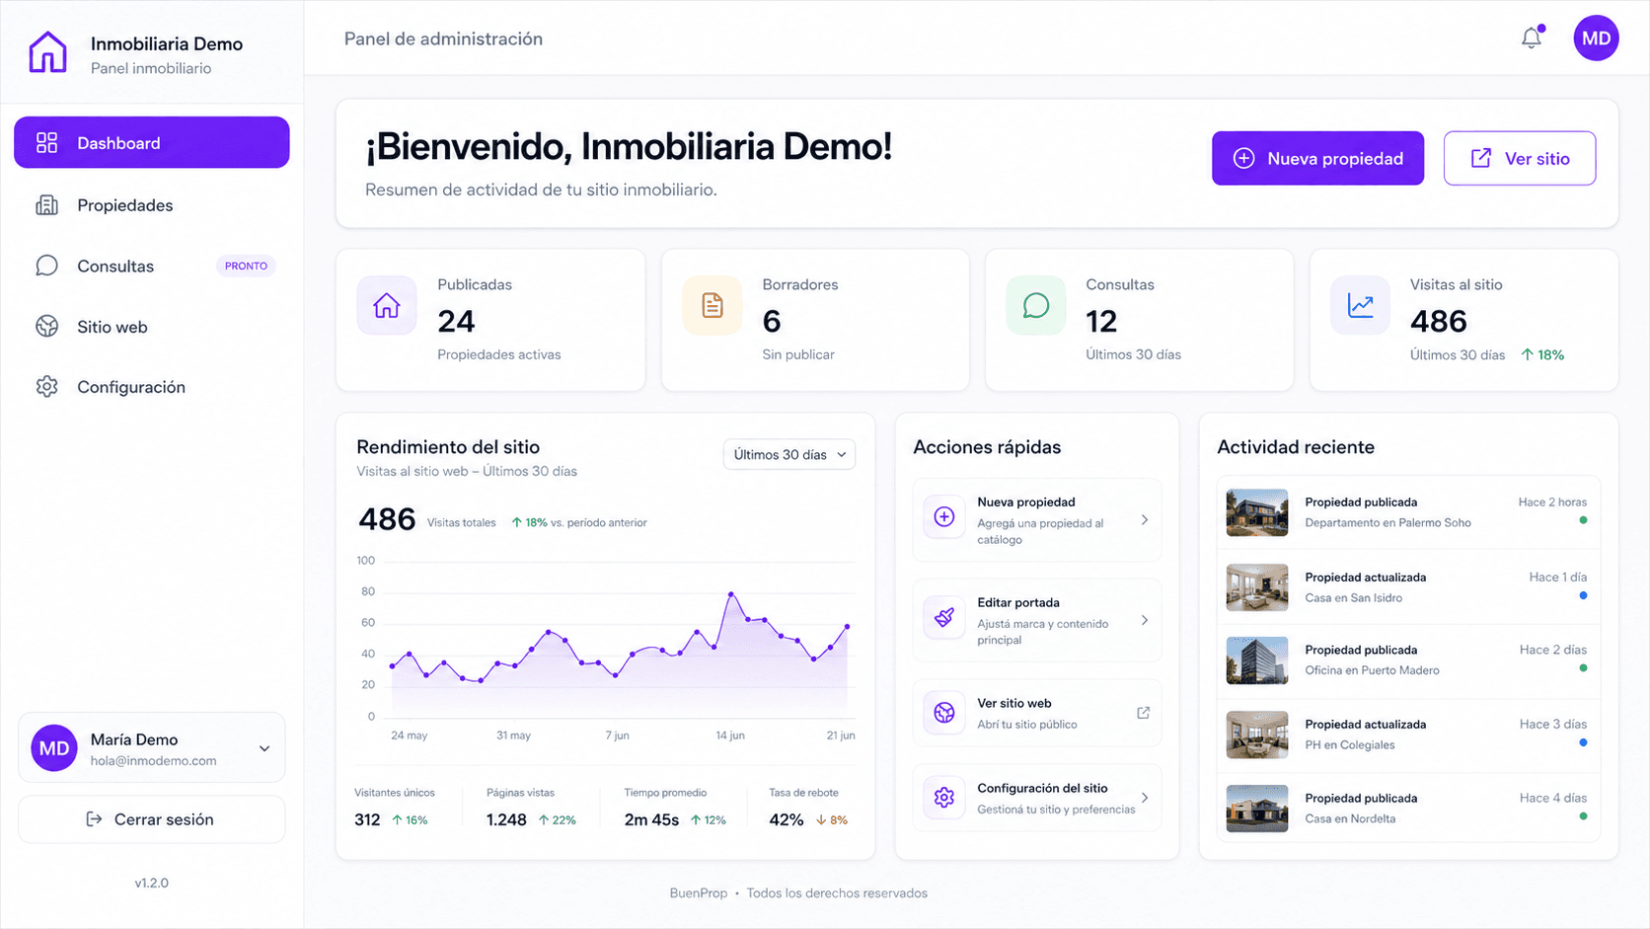Open the Últimos 30 días dropdown
The height and width of the screenshot is (929, 1650).
point(787,454)
